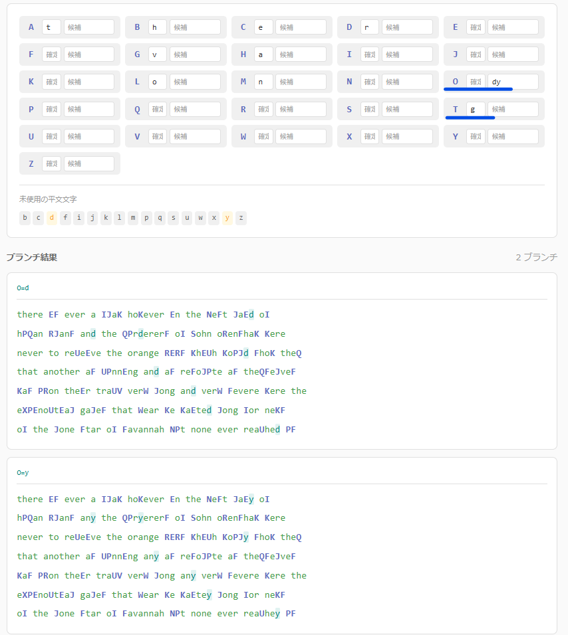Click confirmed field for M containing 'n'
This screenshot has height=635, width=568.
tap(263, 82)
